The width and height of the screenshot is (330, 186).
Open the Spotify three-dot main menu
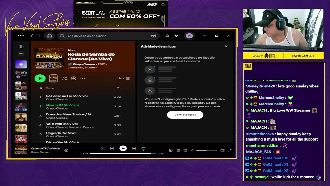point(21,36)
